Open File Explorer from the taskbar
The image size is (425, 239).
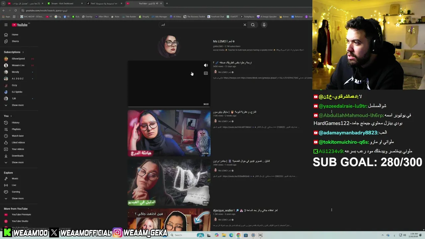(224, 235)
